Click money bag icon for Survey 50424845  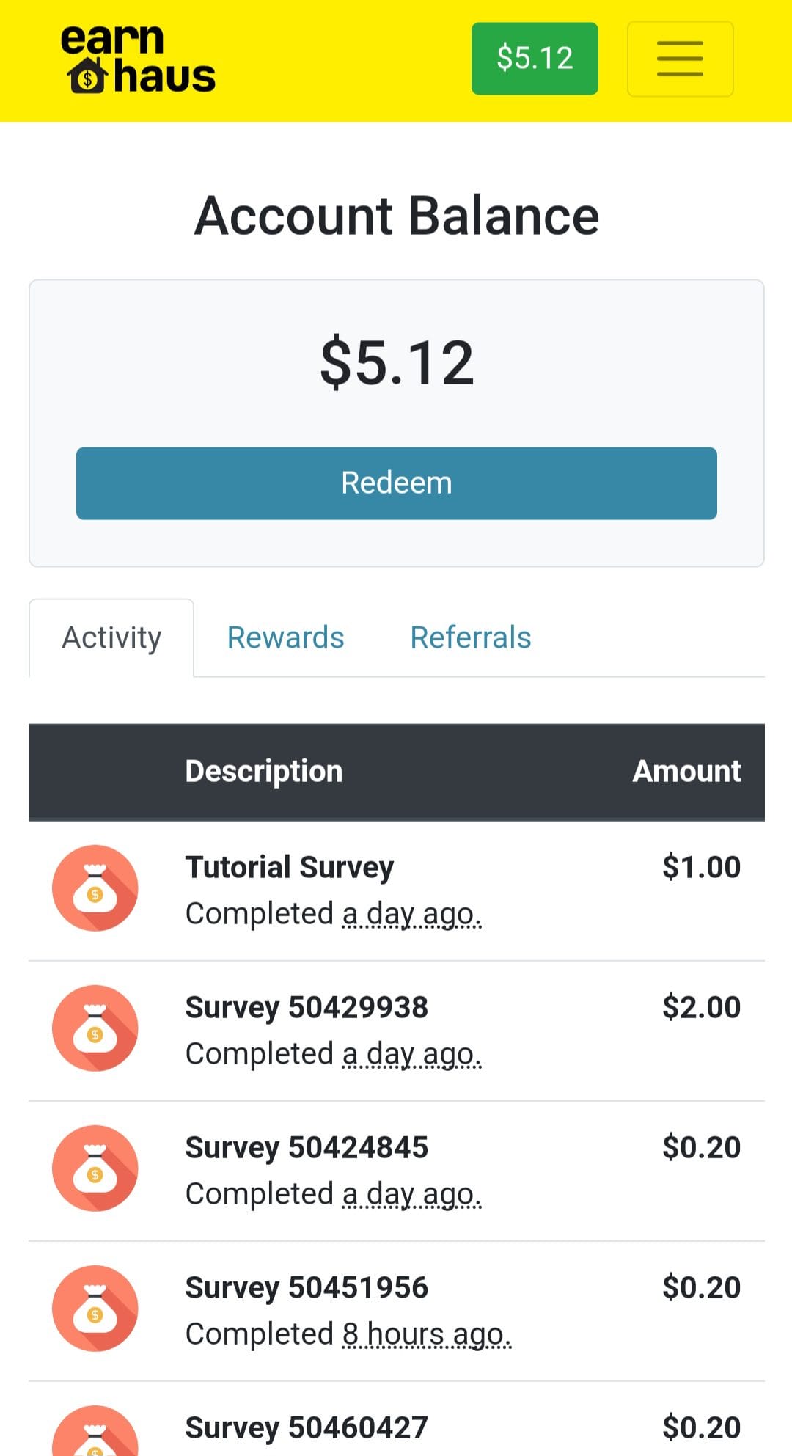click(x=95, y=1168)
